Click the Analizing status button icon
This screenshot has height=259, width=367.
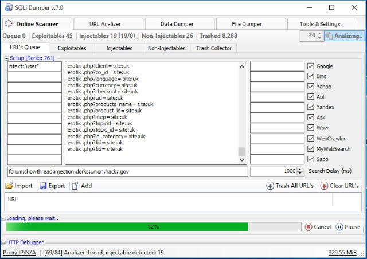click(x=330, y=36)
